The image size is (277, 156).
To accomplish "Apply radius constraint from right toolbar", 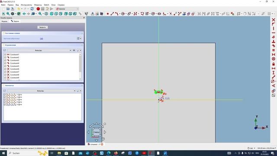I will (273, 81).
